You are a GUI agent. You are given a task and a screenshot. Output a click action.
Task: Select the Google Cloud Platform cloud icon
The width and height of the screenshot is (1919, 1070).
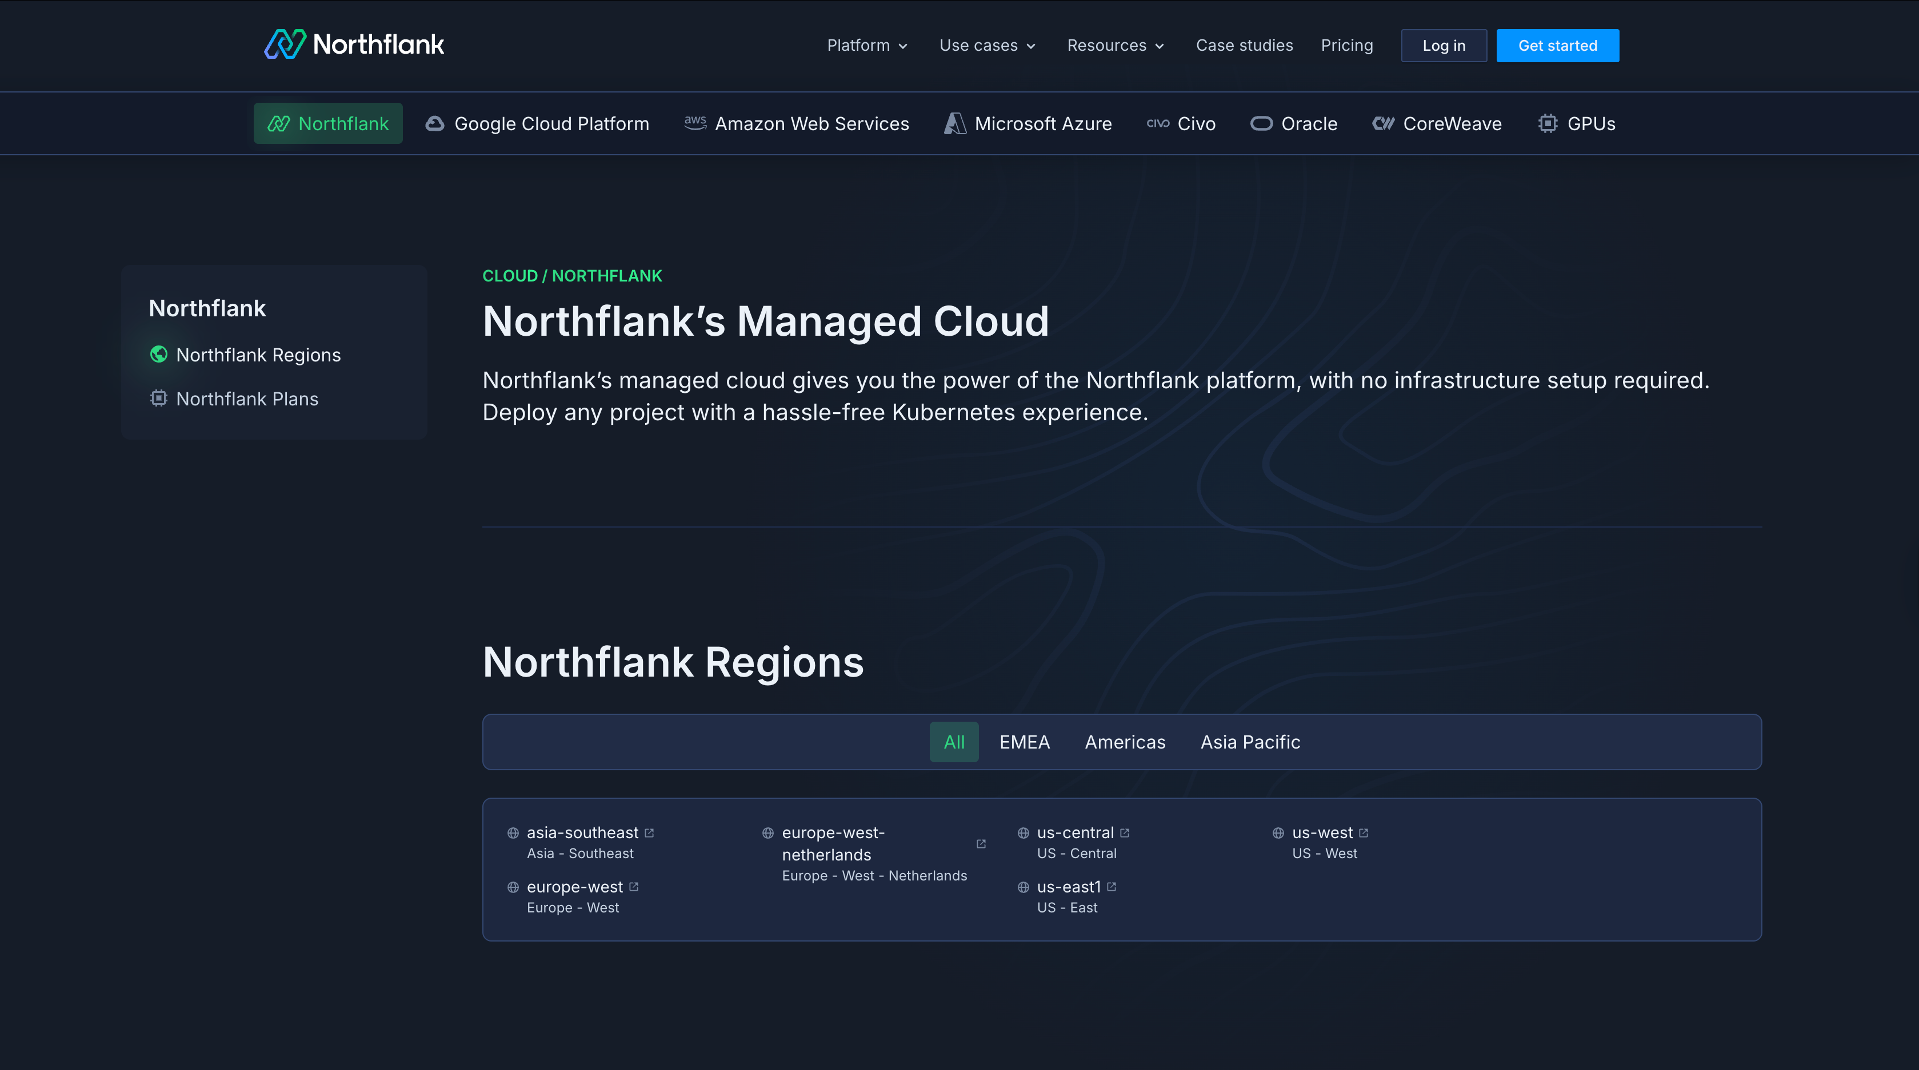point(435,123)
